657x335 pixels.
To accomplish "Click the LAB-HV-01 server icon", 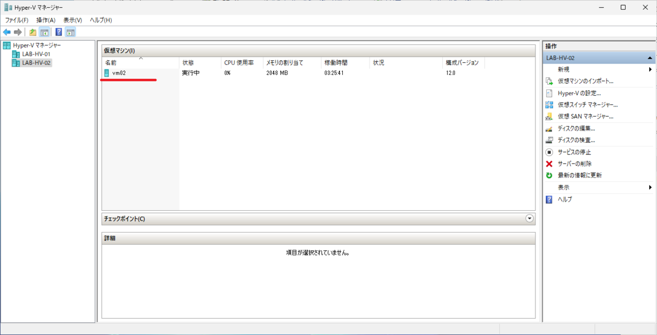I will [15, 54].
